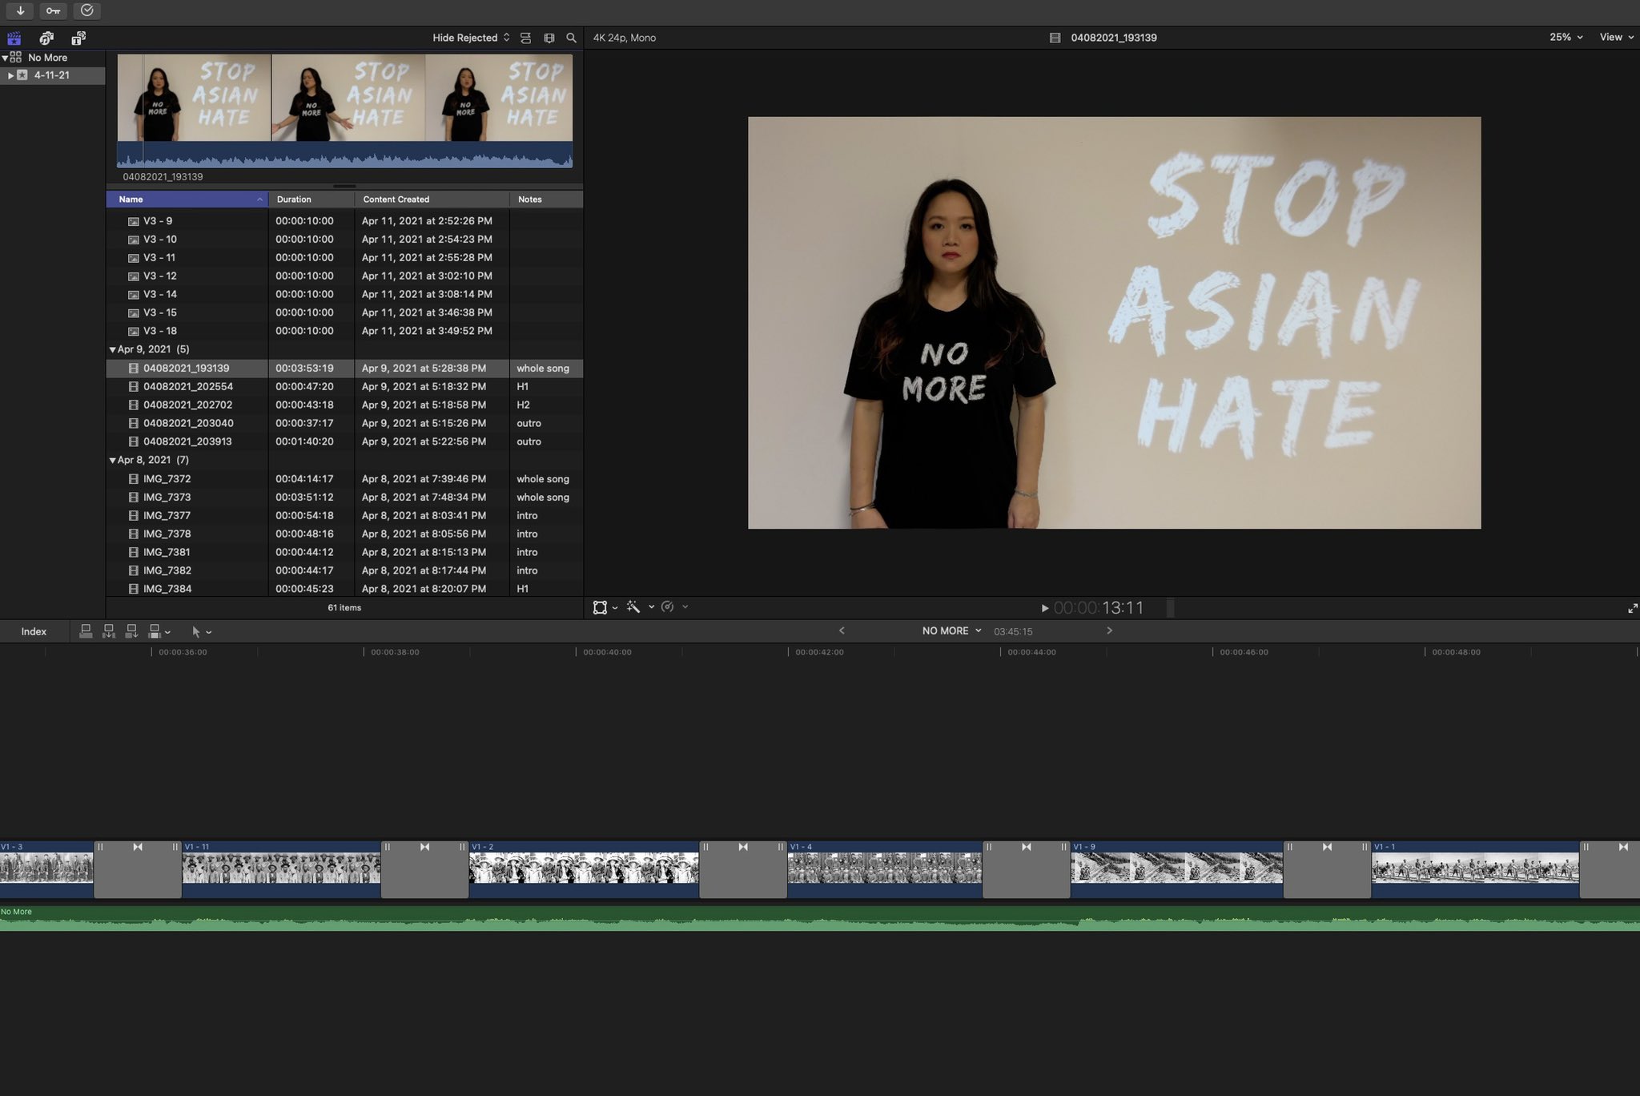The width and height of the screenshot is (1640, 1096).
Task: Click the append clip to storyline icon
Action: tap(131, 631)
